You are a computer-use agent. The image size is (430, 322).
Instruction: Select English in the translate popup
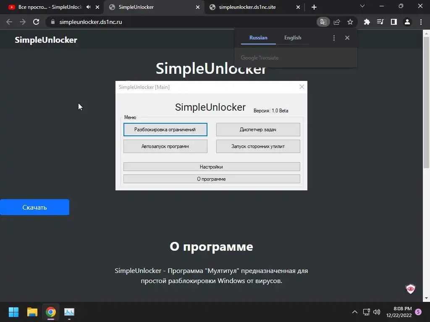[293, 38]
